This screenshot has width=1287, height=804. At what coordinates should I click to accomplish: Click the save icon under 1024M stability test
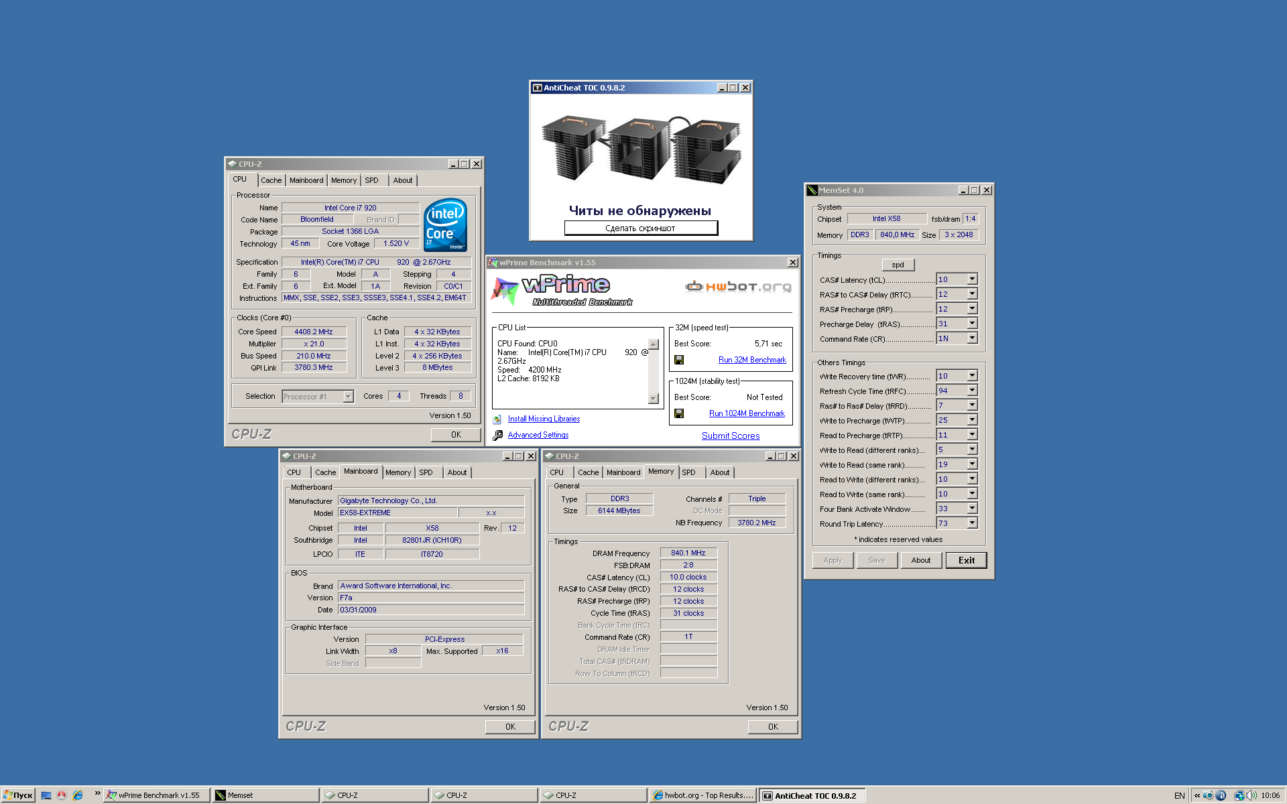(679, 413)
